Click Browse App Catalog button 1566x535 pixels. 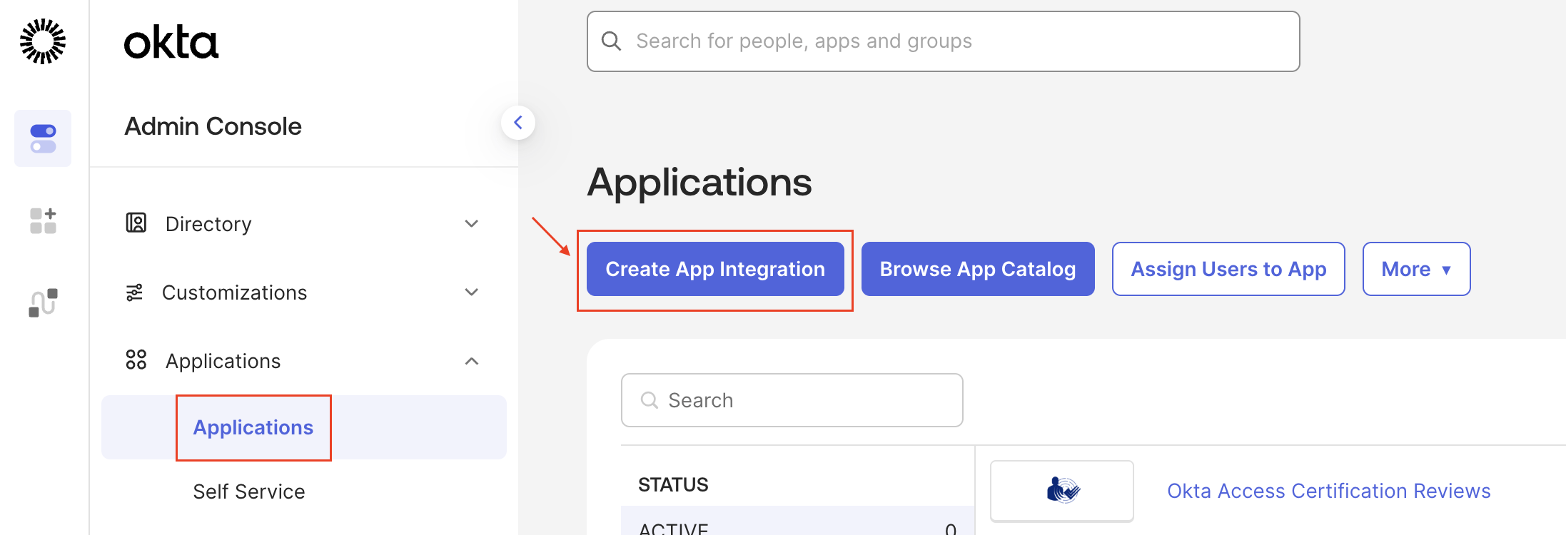(977, 269)
